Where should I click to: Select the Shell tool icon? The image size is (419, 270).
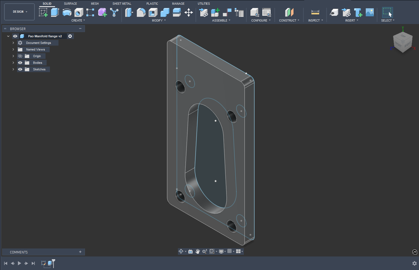(153, 12)
